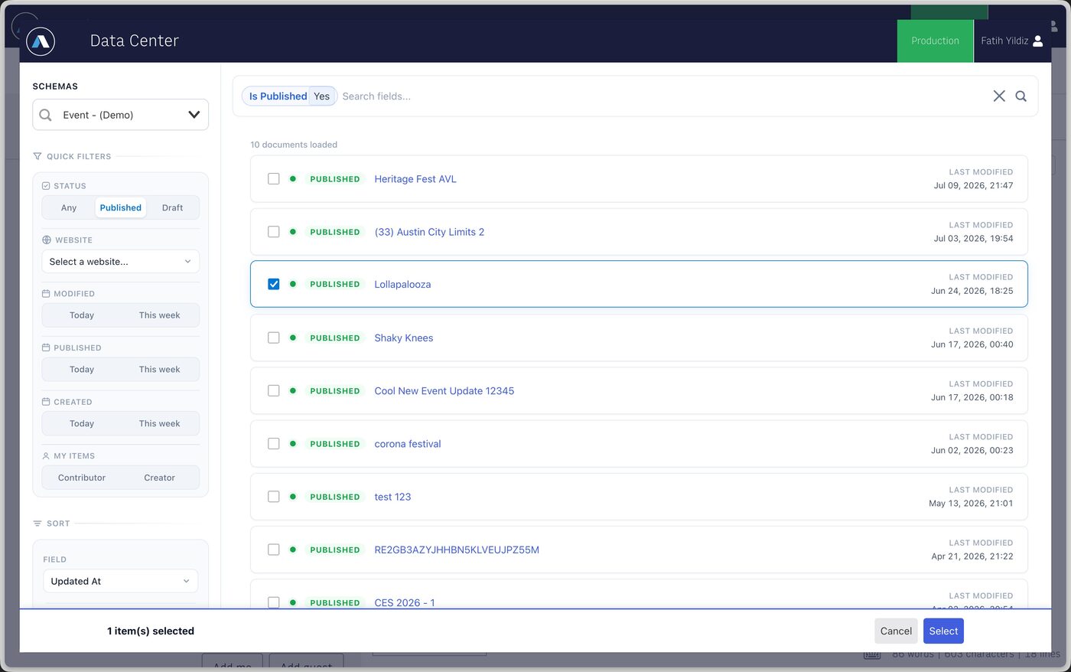
Task: Open the Updated At sort field dropdown
Action: pos(120,581)
